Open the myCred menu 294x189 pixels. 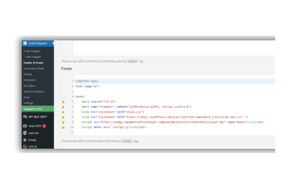click(x=33, y=133)
